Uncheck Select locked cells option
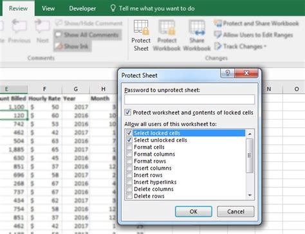The width and height of the screenshot is (305, 234). click(129, 133)
